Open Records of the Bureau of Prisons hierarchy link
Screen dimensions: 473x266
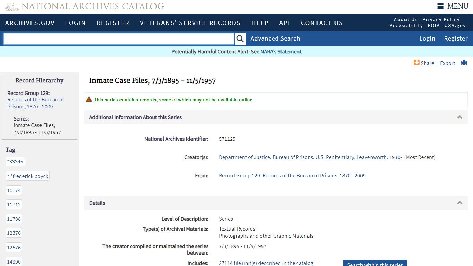(35, 103)
